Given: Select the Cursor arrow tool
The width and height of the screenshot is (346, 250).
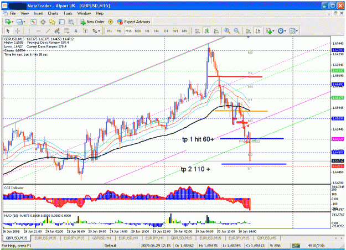Looking at the screenshot, I should point(8,31).
